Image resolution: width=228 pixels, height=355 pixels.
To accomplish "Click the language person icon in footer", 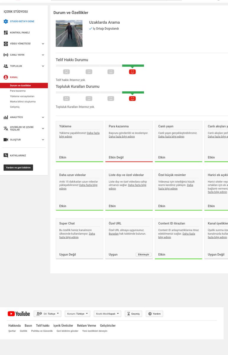I will (39, 314).
